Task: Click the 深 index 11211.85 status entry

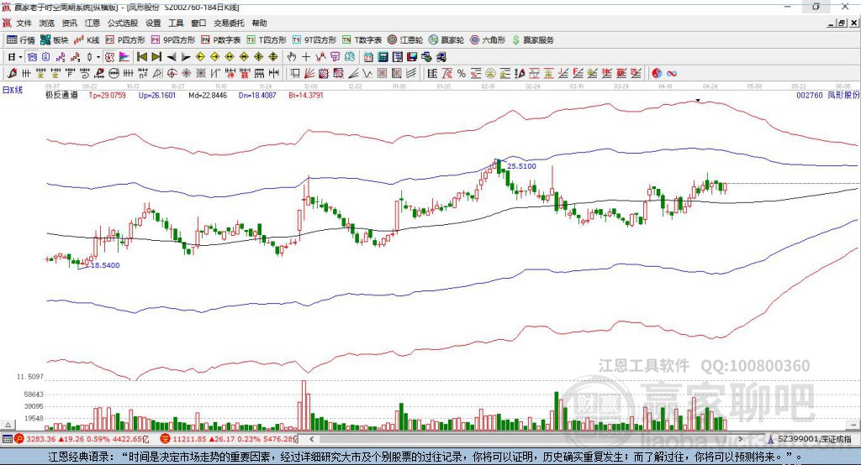Action: coord(229,439)
